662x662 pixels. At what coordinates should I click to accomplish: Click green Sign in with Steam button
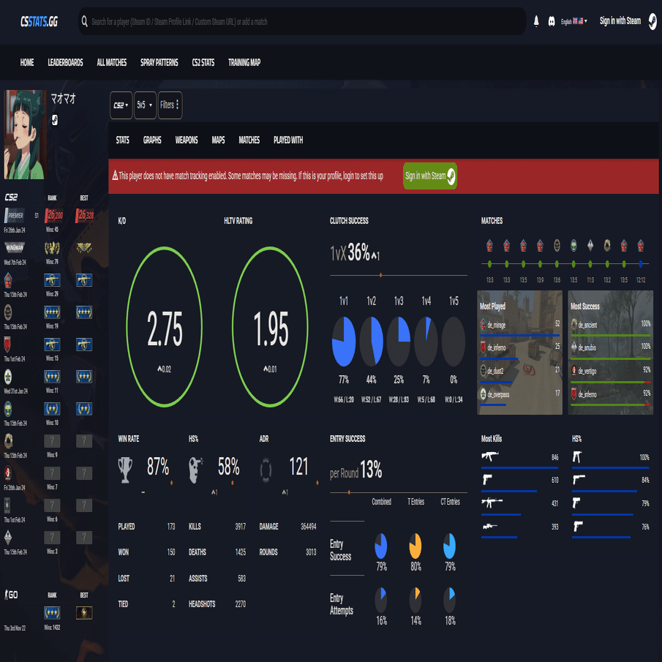(x=430, y=176)
